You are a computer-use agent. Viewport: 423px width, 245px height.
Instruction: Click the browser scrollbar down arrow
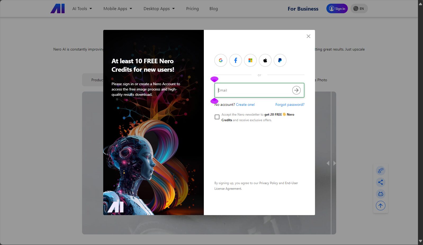[420, 241]
